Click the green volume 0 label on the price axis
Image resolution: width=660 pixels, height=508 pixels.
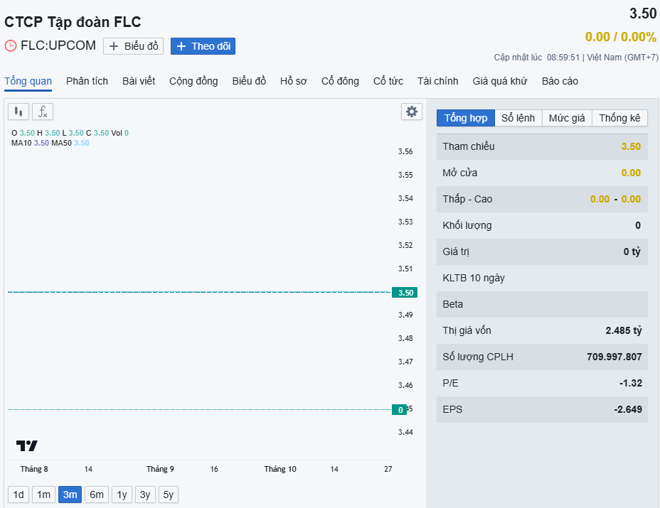(x=400, y=409)
